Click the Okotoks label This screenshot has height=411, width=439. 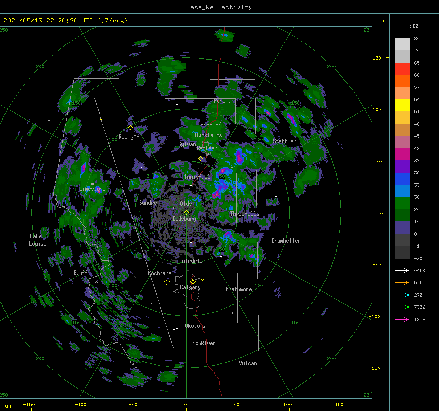(195, 326)
